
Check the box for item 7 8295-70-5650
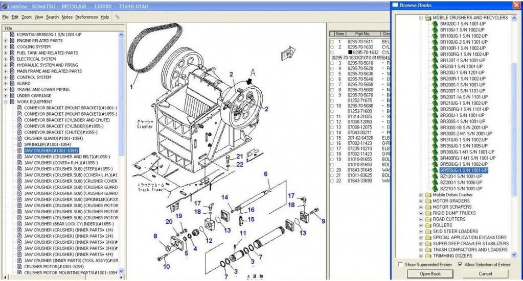tap(332, 85)
